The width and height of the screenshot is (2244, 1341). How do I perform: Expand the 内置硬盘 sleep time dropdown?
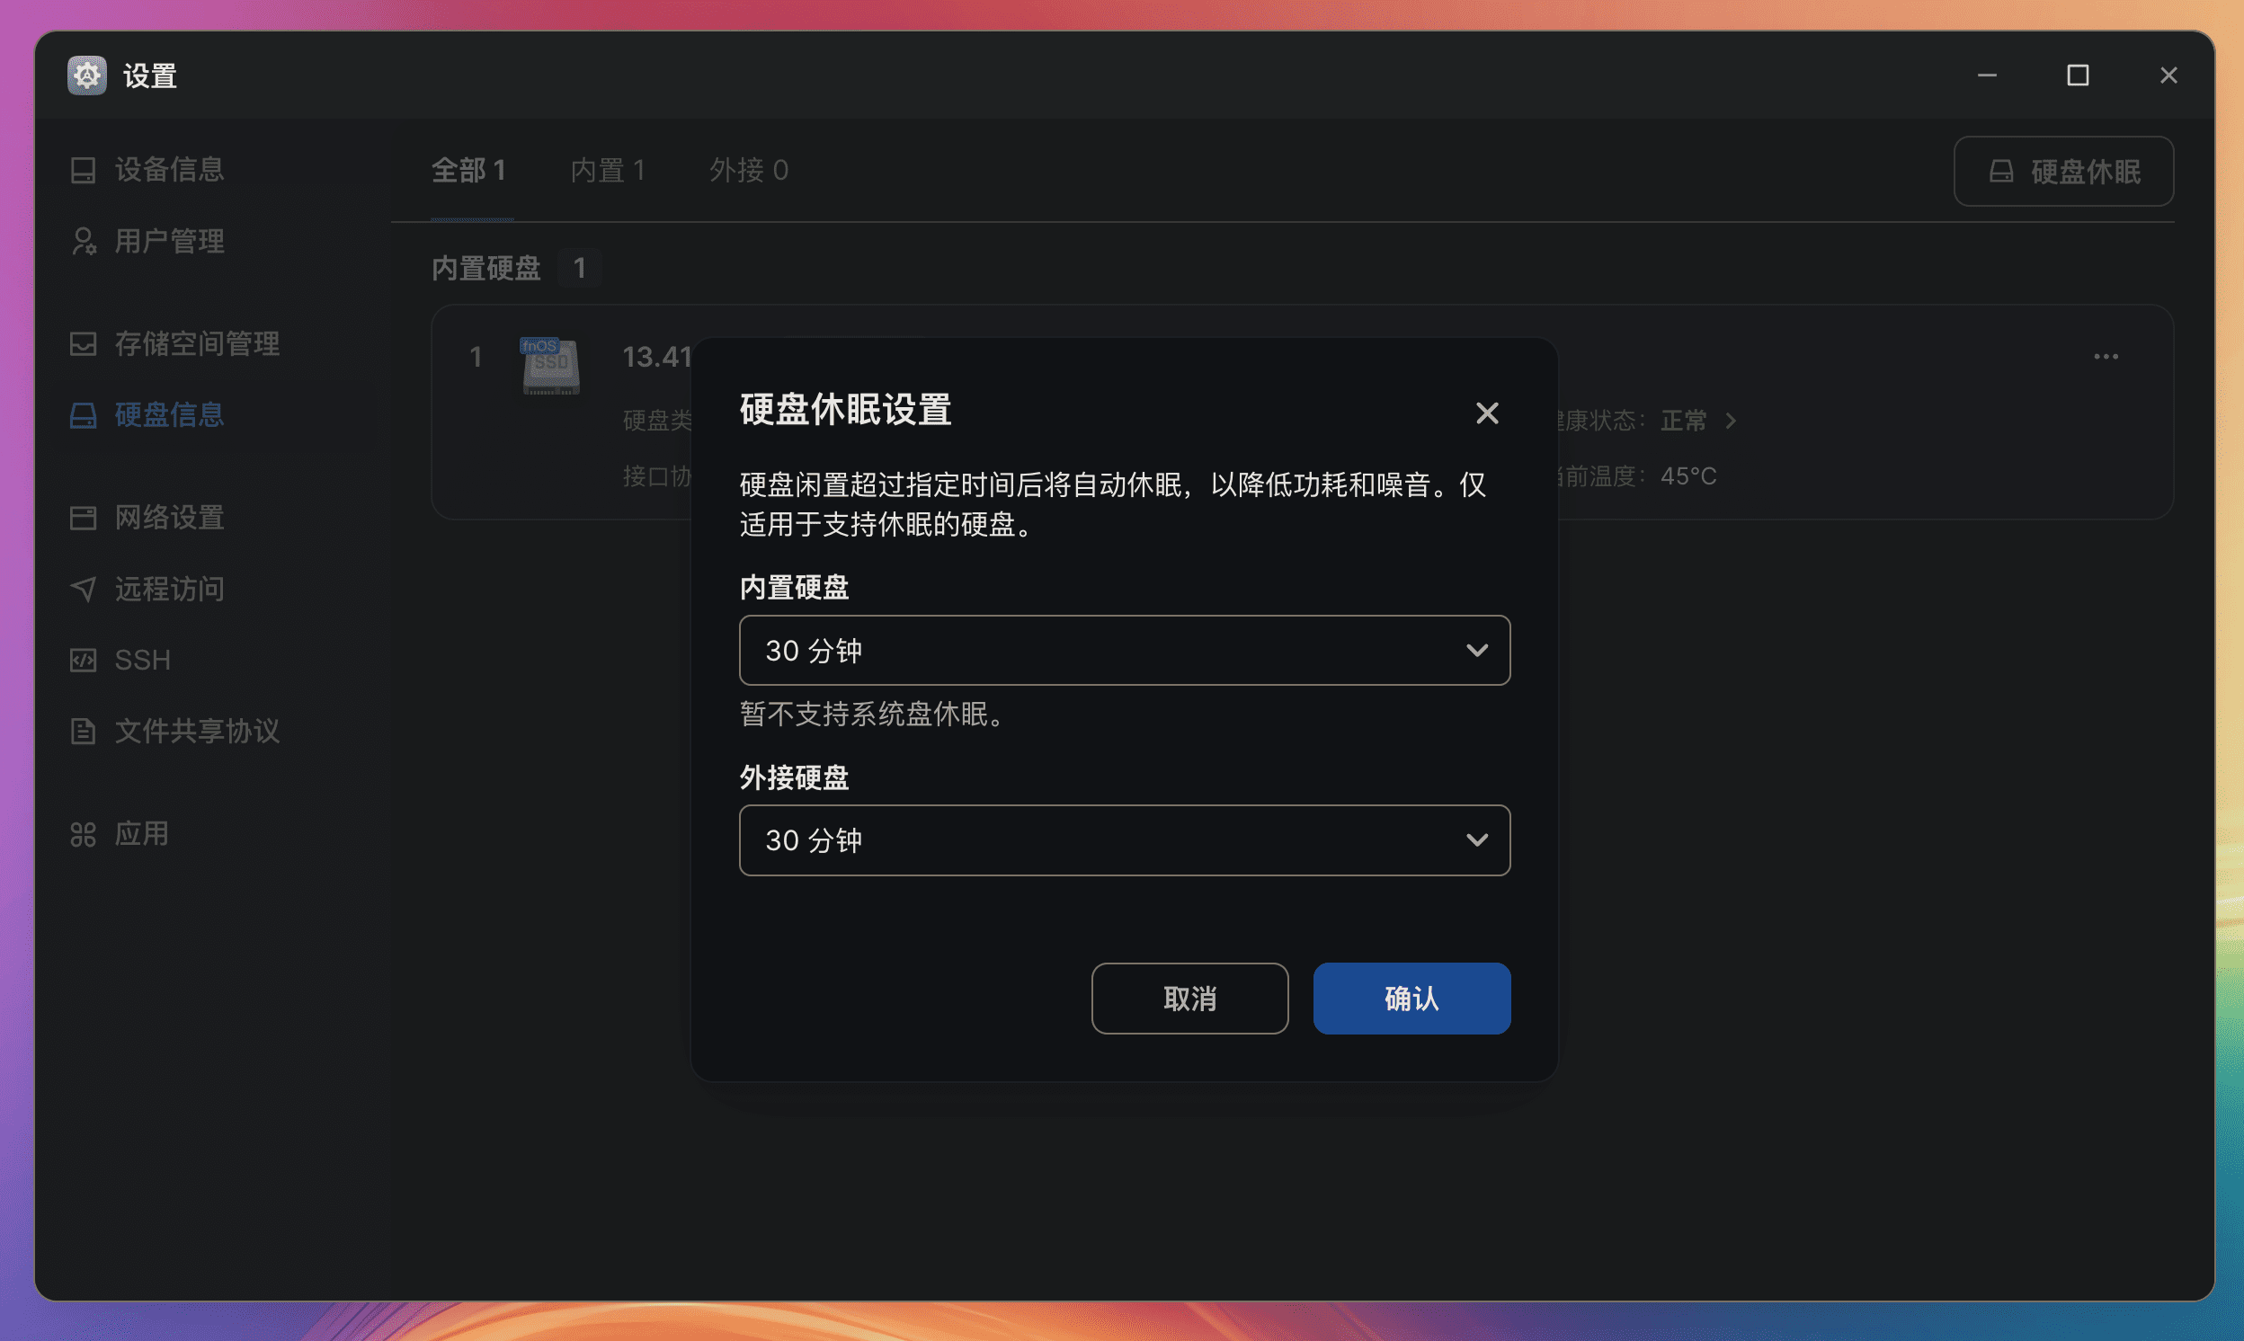(1125, 651)
